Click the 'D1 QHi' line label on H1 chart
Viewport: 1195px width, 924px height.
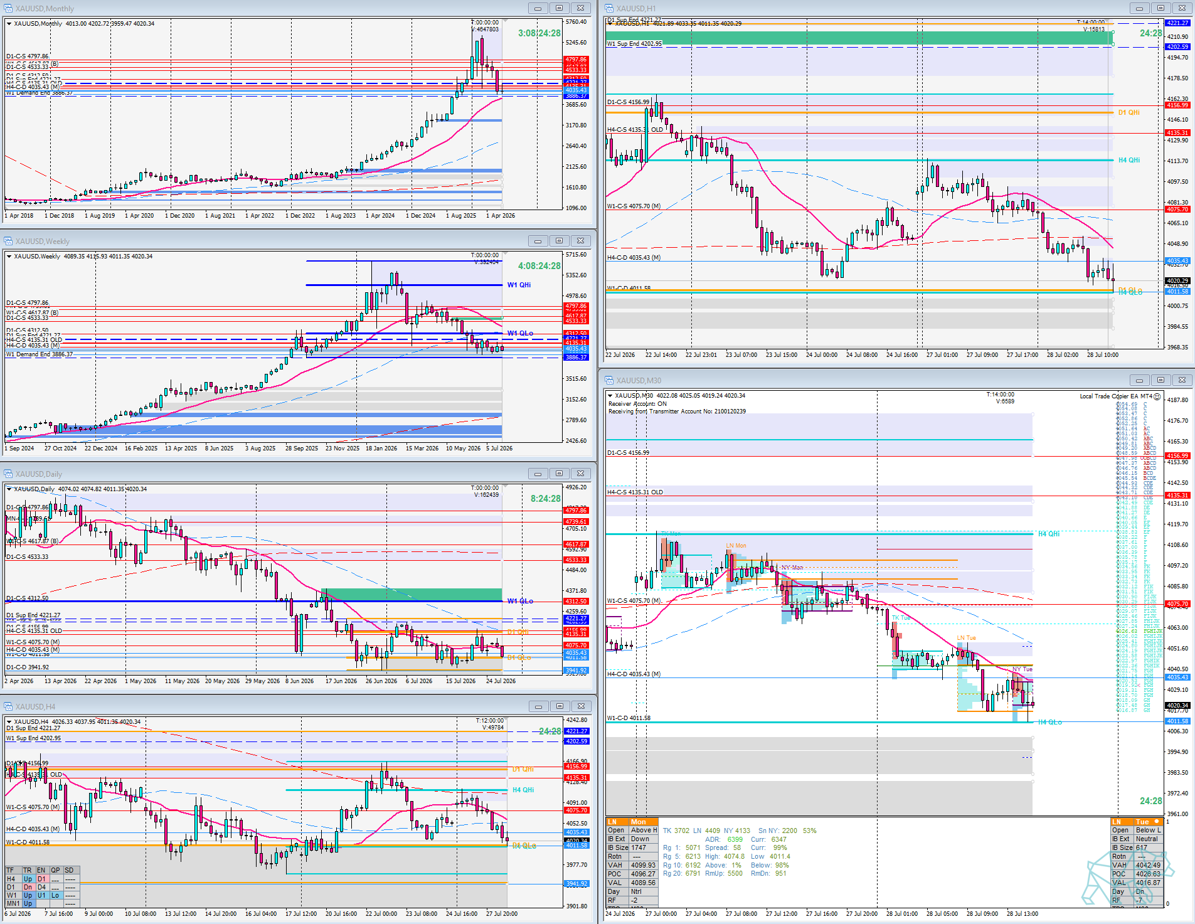tap(1129, 112)
